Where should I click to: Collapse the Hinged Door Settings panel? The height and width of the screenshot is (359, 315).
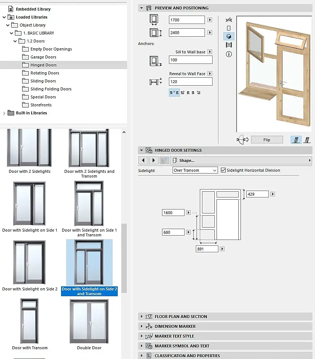coord(142,150)
